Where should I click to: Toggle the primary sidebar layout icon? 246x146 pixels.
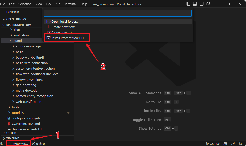click(x=188, y=4)
